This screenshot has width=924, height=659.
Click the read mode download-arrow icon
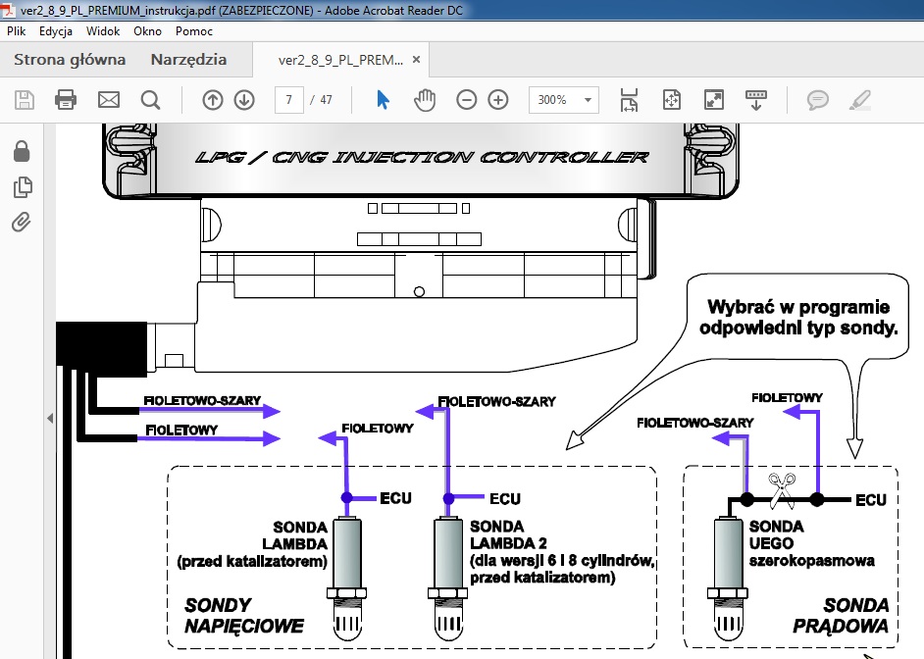(x=755, y=99)
